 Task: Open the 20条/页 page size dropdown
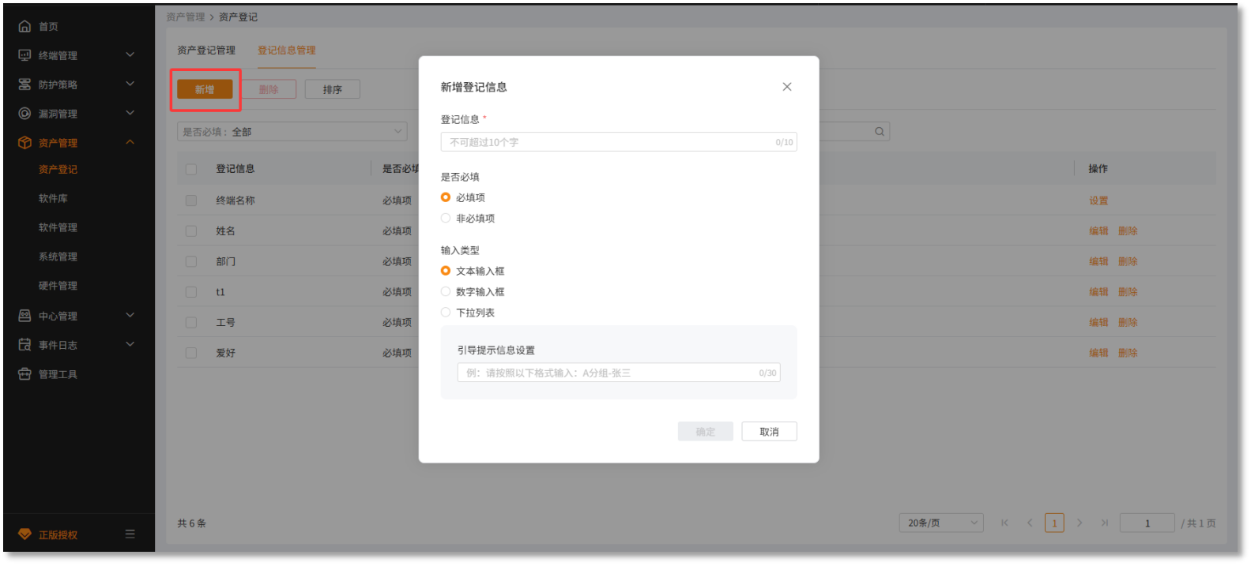(x=941, y=523)
